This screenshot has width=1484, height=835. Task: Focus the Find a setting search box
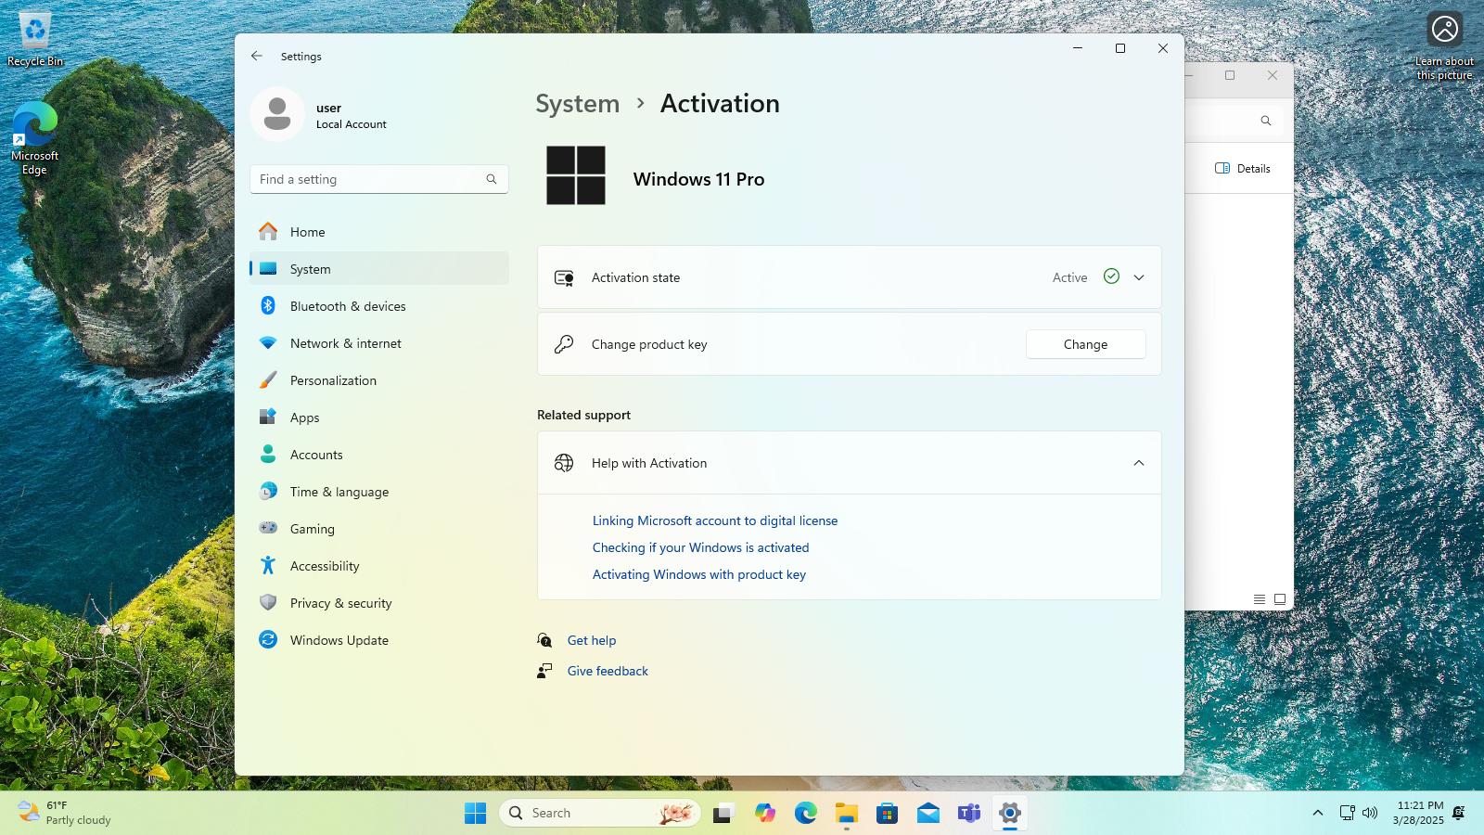(379, 179)
